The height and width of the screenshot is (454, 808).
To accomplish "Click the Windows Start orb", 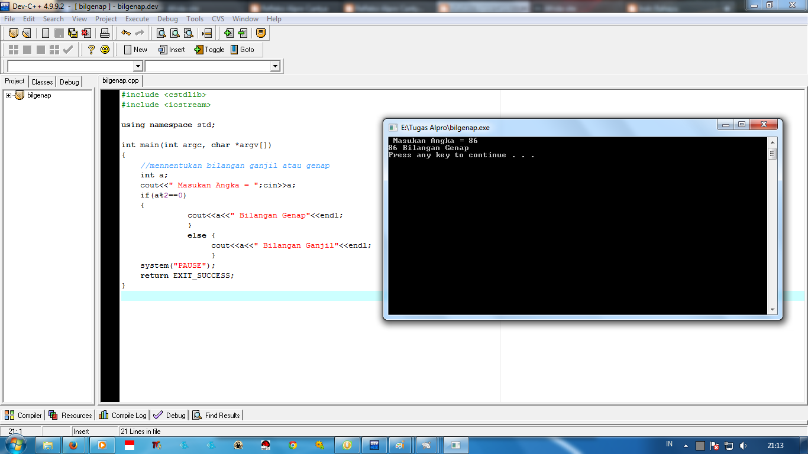I will [16, 444].
